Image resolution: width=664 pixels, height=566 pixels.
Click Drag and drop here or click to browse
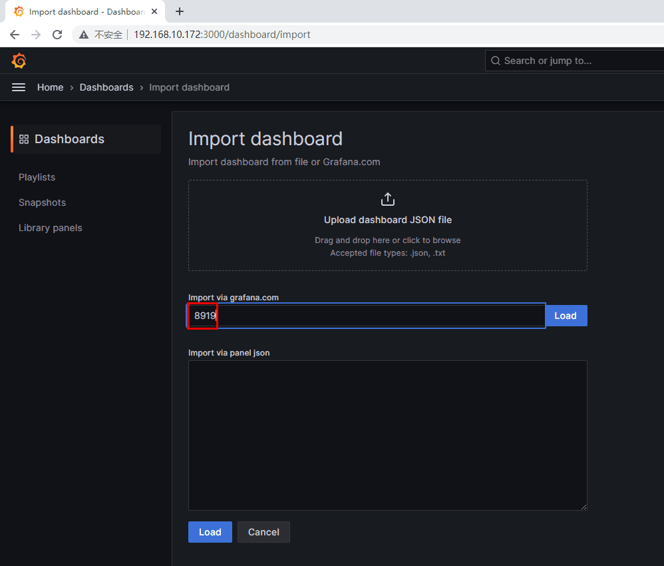click(387, 240)
